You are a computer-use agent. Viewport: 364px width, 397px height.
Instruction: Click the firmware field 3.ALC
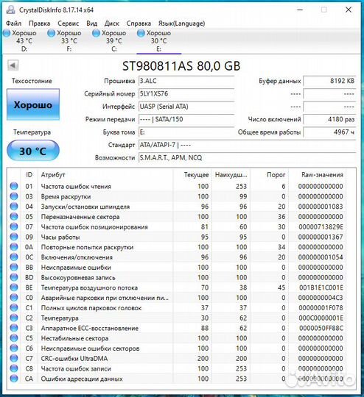click(x=186, y=81)
